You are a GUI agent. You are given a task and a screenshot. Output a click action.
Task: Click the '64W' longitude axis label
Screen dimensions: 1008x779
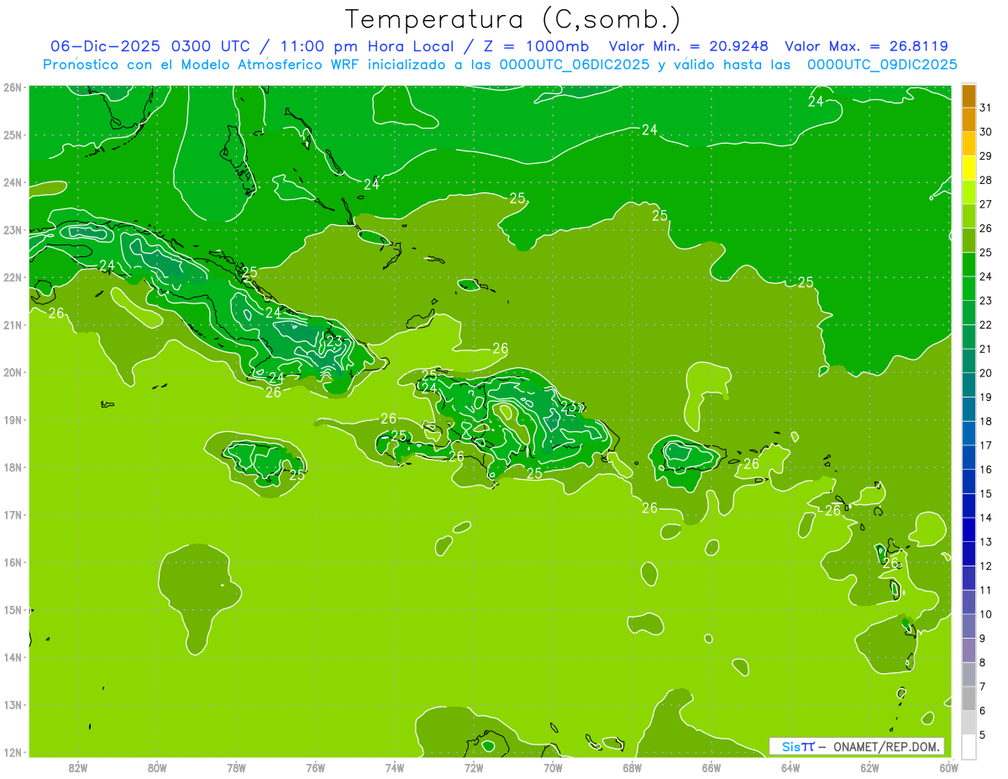(790, 768)
